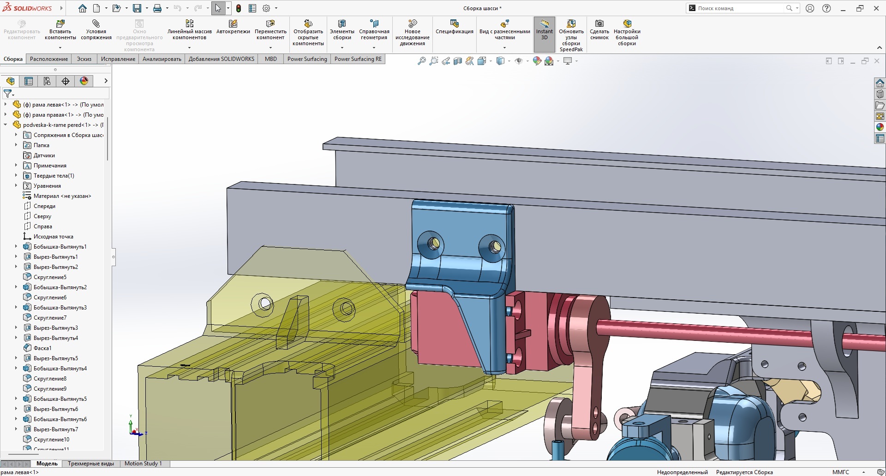Switch to the Эскиз (Sketch) ribbon tab
Image resolution: width=886 pixels, height=476 pixels.
click(84, 59)
